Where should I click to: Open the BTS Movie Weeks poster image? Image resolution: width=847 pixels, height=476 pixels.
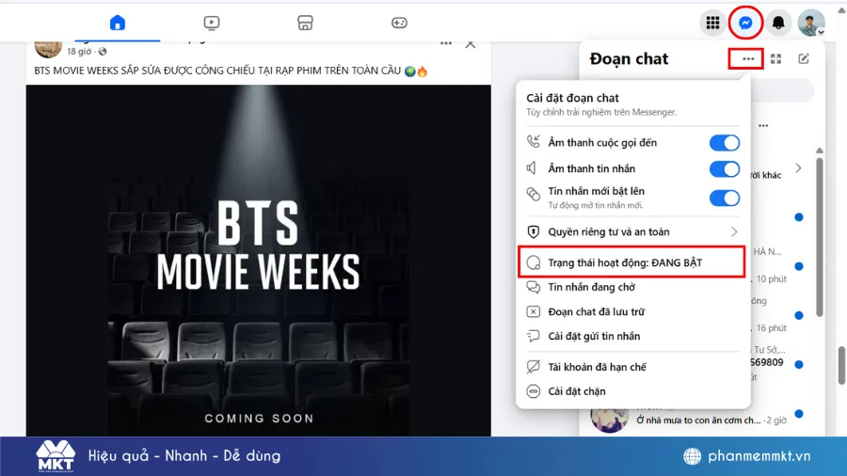[258, 261]
